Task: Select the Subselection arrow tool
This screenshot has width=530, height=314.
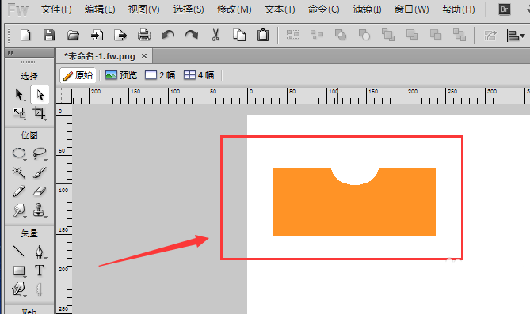Action: pyautogui.click(x=40, y=95)
